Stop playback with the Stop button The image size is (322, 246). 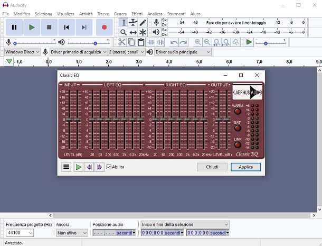tap(49, 27)
